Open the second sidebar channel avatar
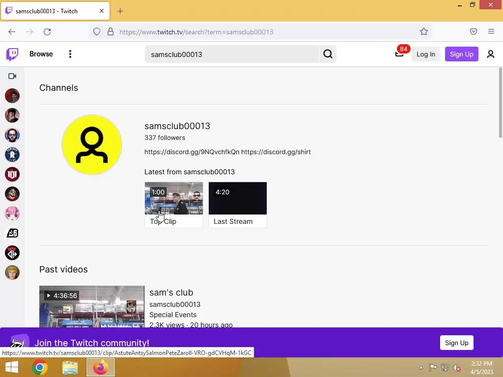The width and height of the screenshot is (503, 377). (x=12, y=115)
